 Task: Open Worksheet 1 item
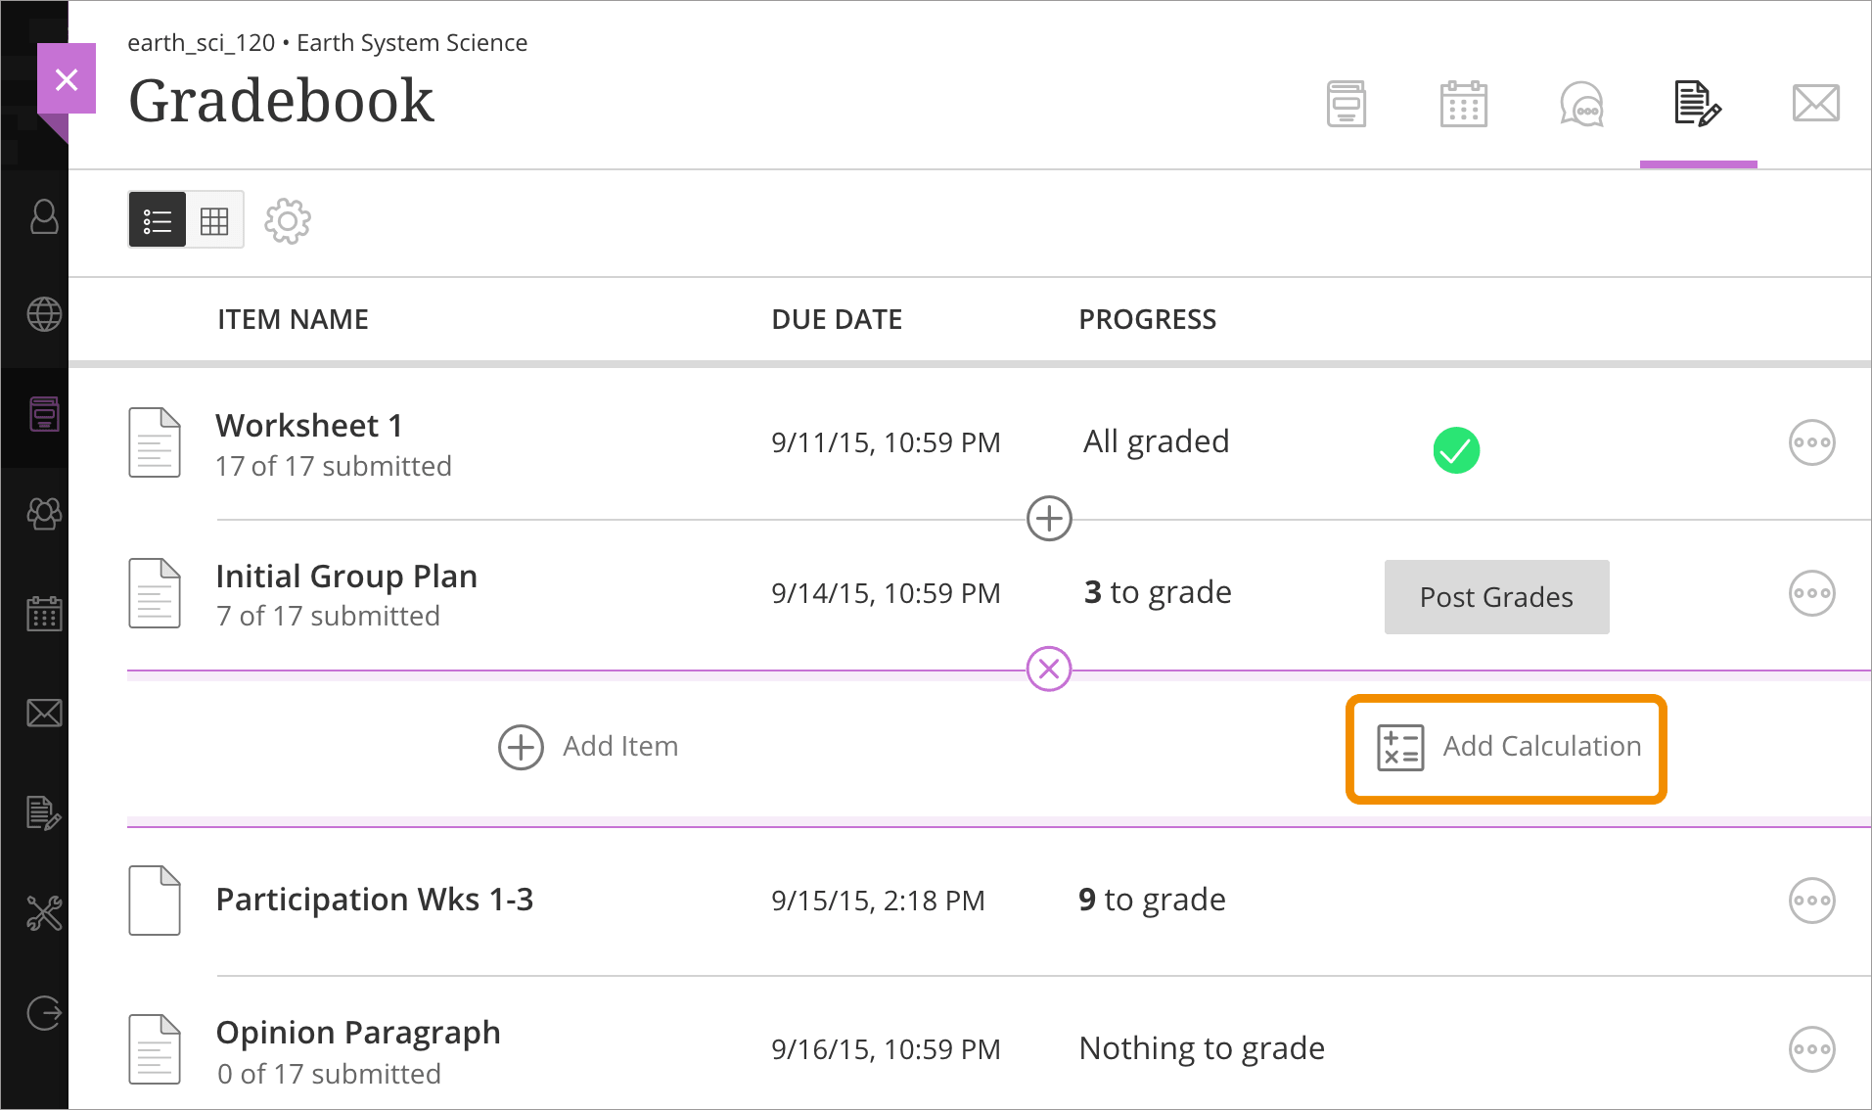pos(309,426)
